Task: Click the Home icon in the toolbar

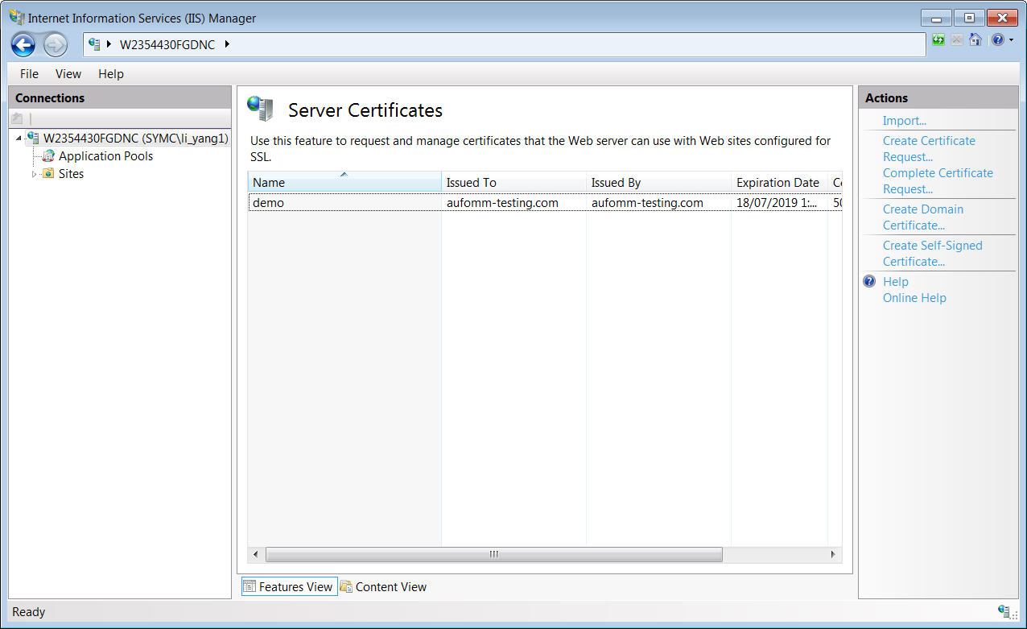Action: (975, 39)
